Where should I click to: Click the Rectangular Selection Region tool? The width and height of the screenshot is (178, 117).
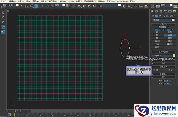[31, 6]
